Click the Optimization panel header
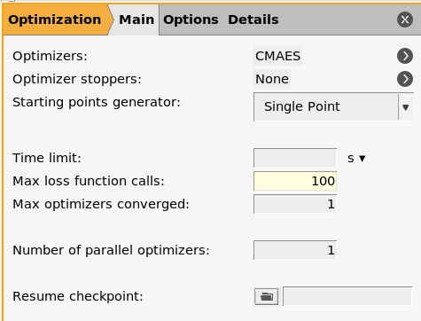This screenshot has height=321, width=421. (x=55, y=20)
